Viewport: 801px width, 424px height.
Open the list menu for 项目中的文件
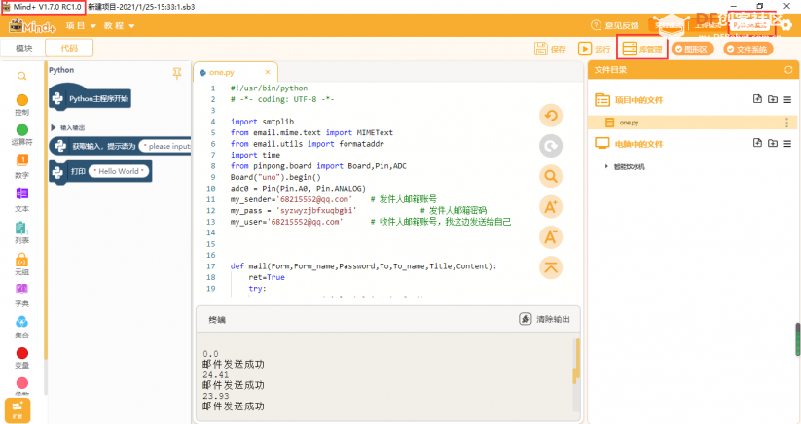point(787,99)
